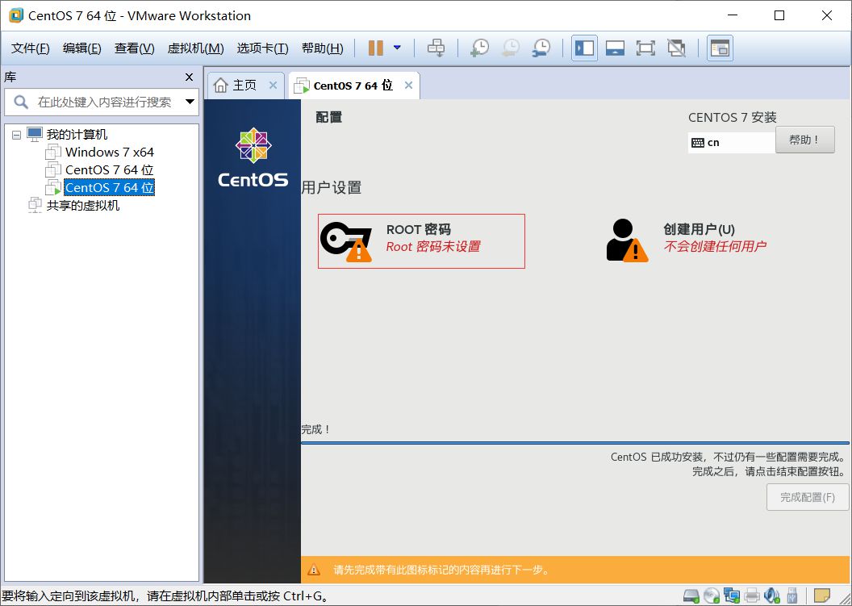Click the hard disk status icon
852x606 pixels.
point(691,596)
